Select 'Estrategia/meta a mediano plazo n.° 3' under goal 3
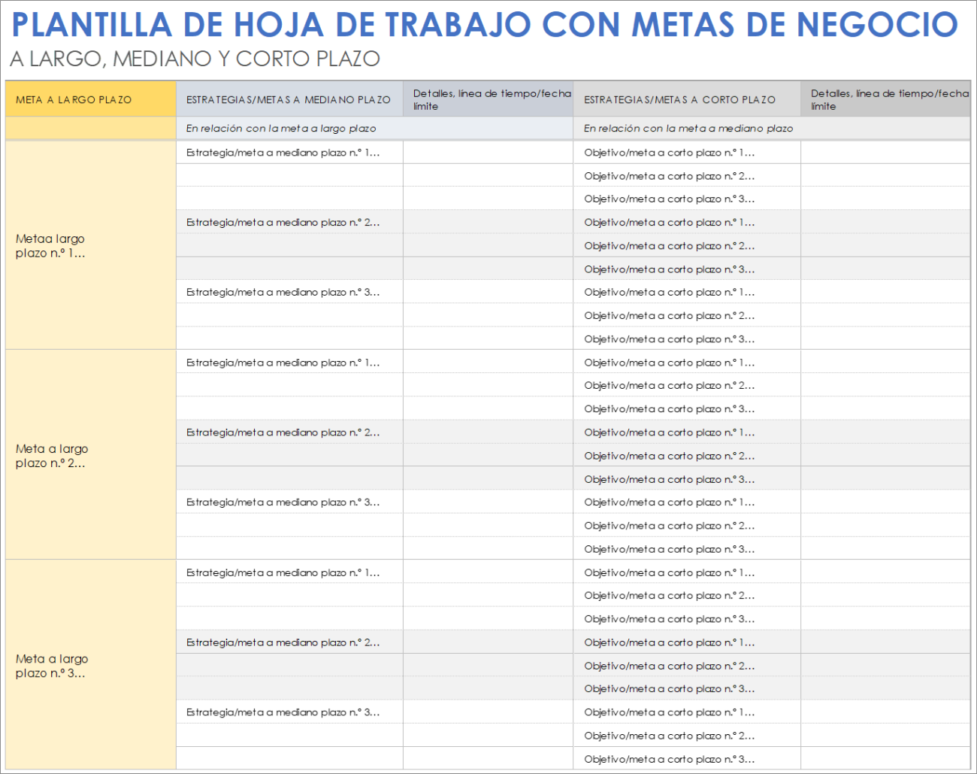This screenshot has width=977, height=774. point(282,712)
